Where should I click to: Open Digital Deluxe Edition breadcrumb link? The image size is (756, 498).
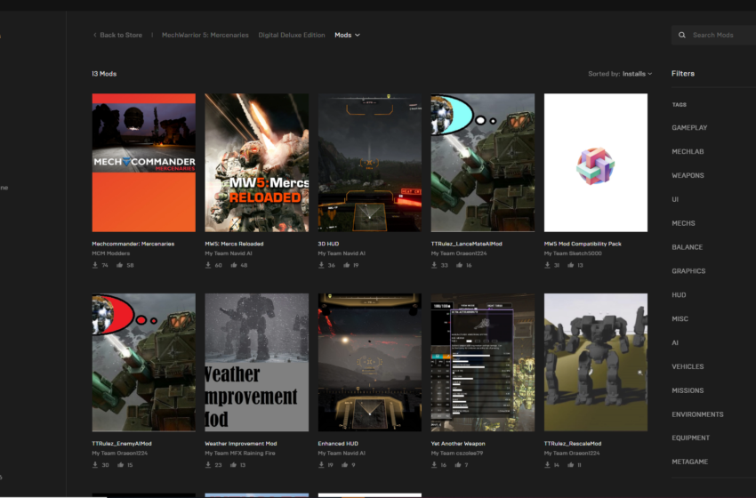292,36
